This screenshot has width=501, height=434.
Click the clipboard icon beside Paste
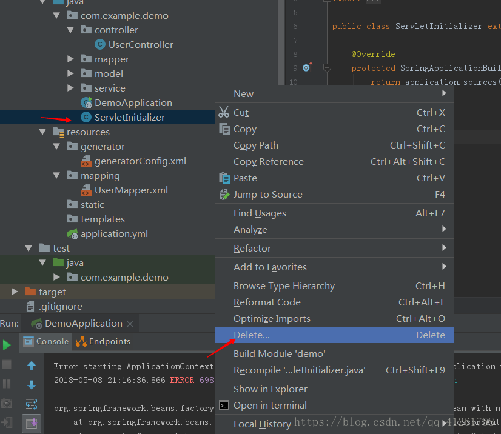pyautogui.click(x=224, y=178)
